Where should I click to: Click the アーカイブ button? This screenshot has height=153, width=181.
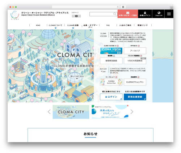[135, 51]
